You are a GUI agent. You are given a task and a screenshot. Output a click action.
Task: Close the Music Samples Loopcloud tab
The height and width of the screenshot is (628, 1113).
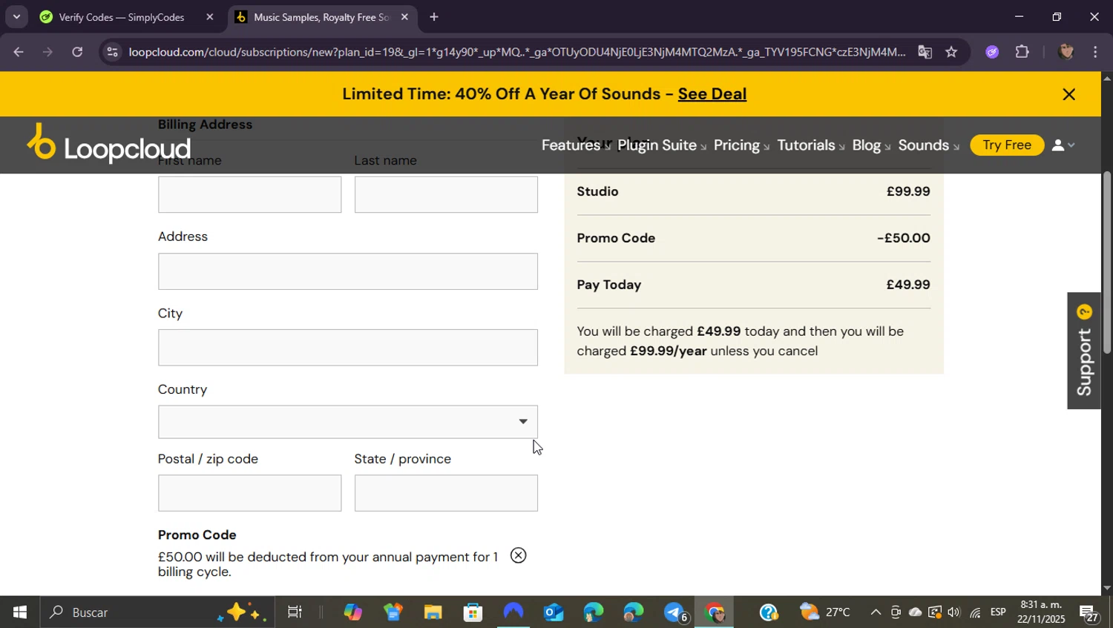tap(404, 17)
